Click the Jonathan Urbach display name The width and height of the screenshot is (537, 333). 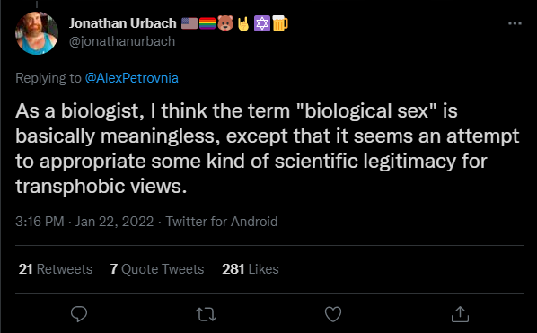click(x=123, y=23)
